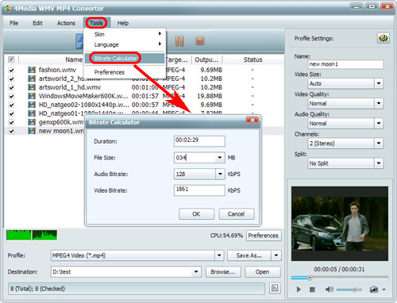
Task: Uncheck the artsworld_1_hd.wmv checkbox
Action: [11, 87]
